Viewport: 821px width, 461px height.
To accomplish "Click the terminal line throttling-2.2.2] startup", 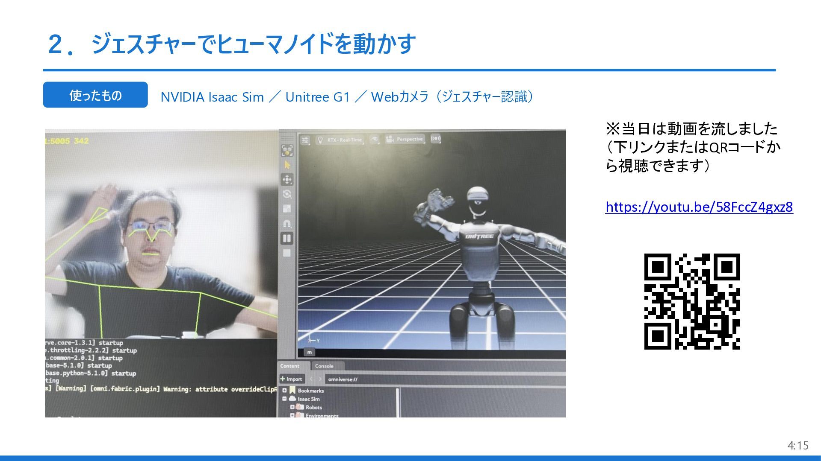I will (x=91, y=350).
